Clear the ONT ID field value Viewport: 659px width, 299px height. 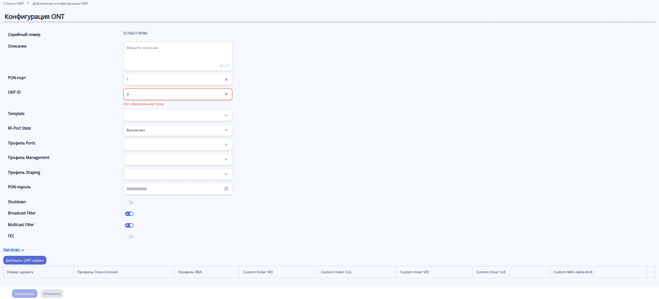click(226, 94)
